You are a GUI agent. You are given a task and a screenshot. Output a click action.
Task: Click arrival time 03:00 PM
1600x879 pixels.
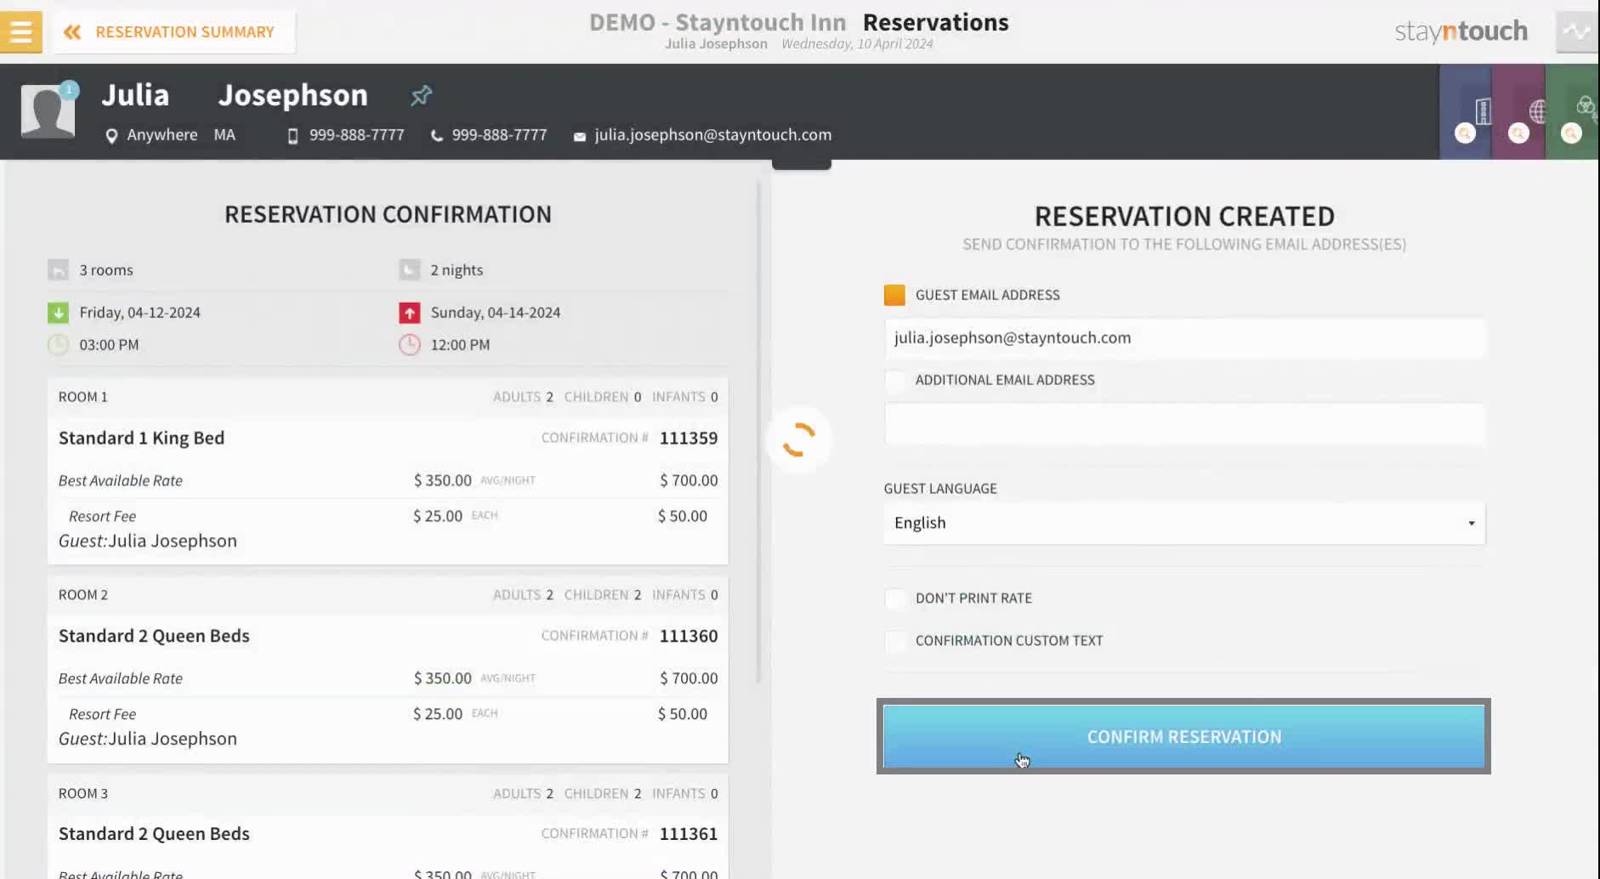coord(109,345)
